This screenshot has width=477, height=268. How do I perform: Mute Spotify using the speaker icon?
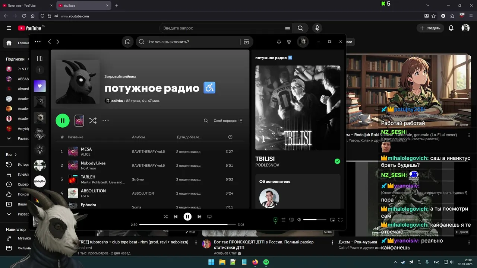299,220
